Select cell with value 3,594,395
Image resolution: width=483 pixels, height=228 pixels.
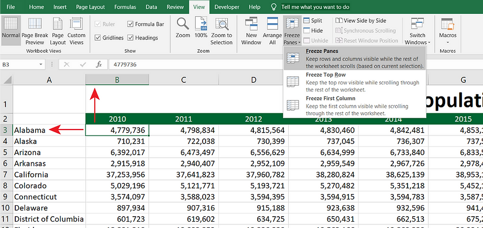click(x=253, y=197)
